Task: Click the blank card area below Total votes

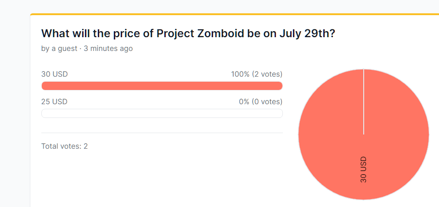Action: point(162,179)
